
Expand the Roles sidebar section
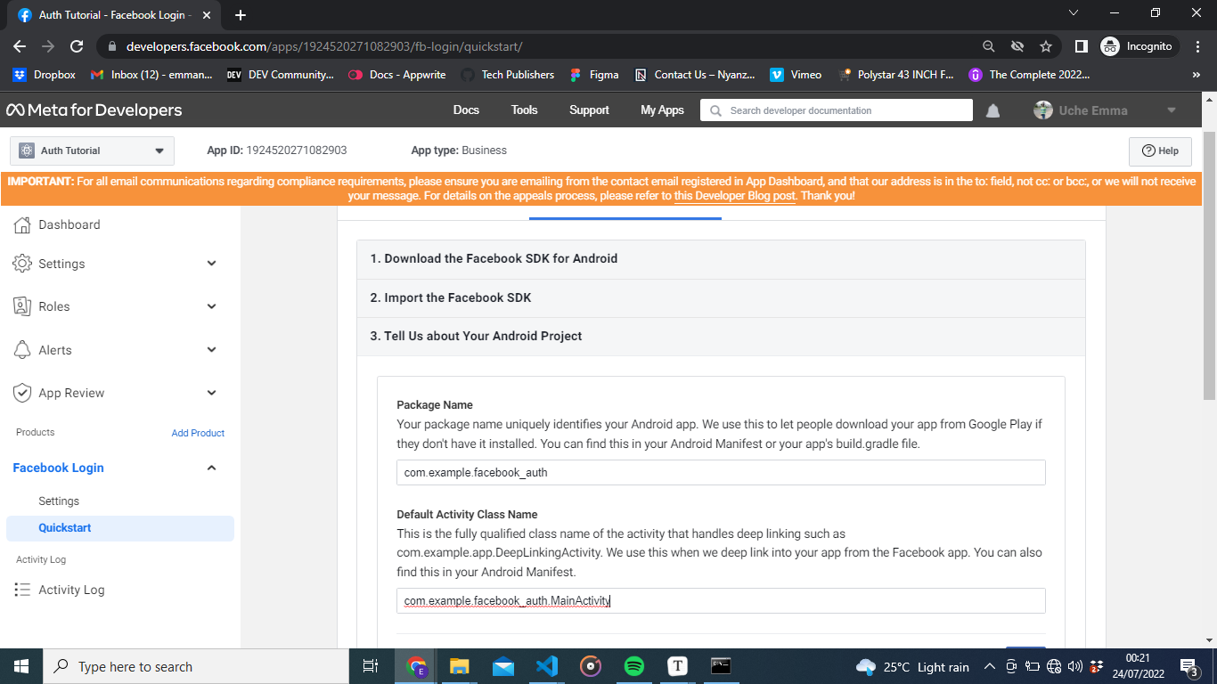coord(116,306)
